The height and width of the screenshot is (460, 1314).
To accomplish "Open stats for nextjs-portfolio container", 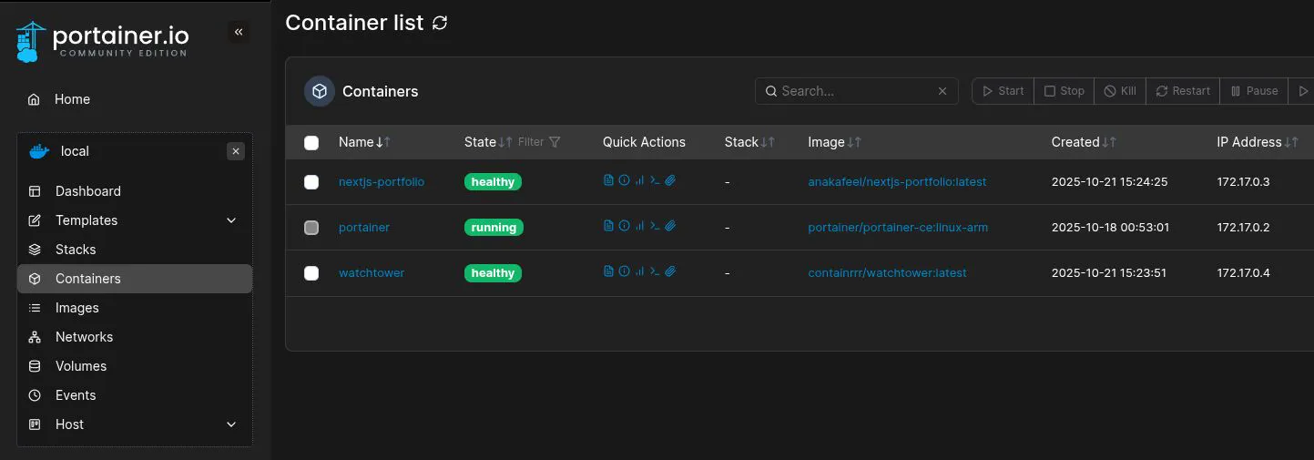I will pyautogui.click(x=639, y=180).
